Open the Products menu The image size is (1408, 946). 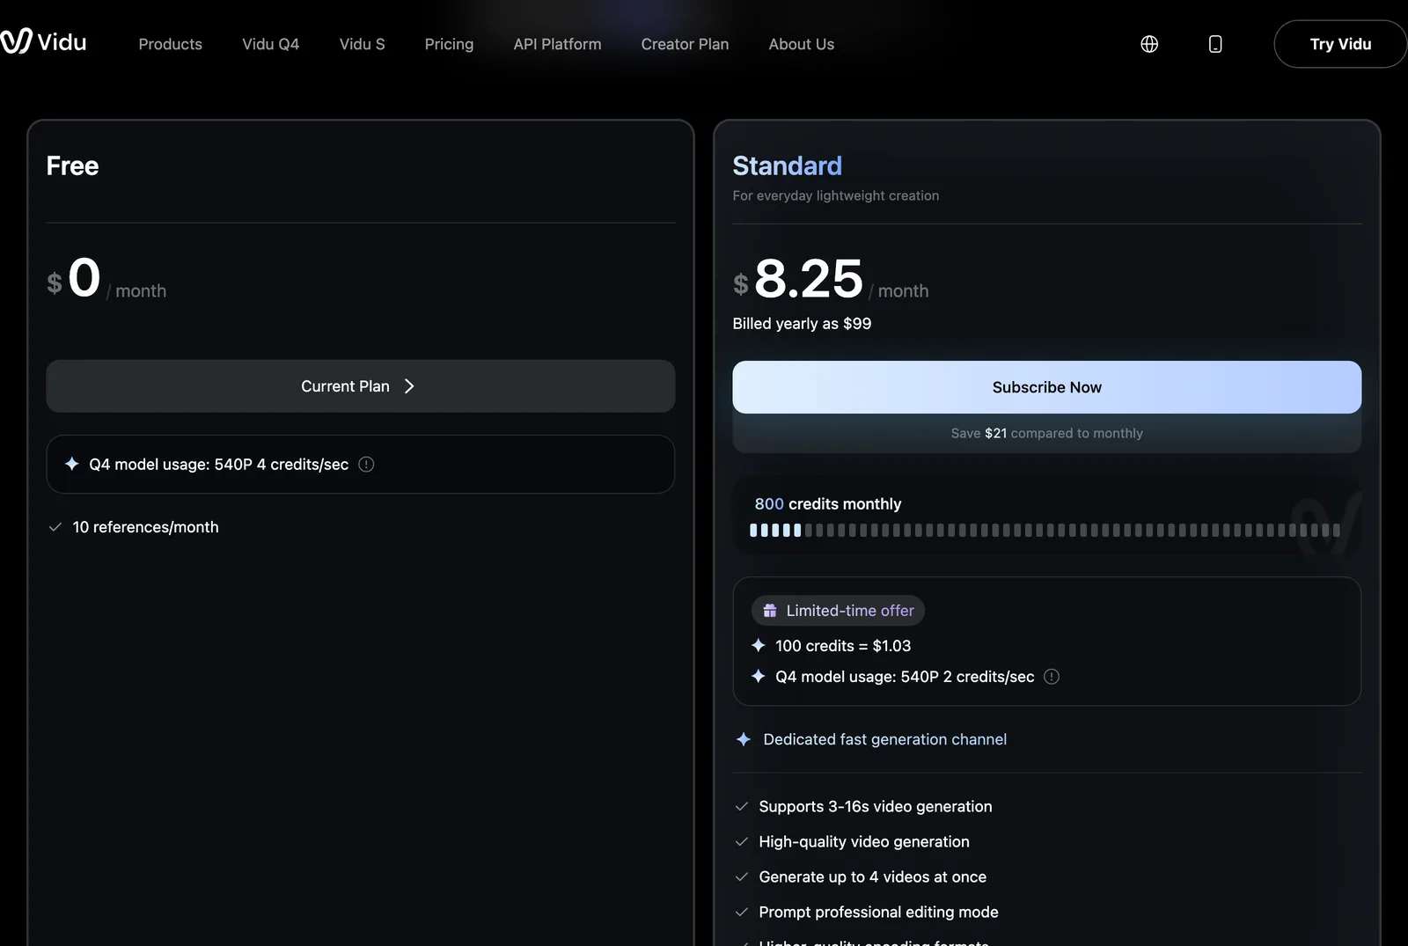point(170,44)
